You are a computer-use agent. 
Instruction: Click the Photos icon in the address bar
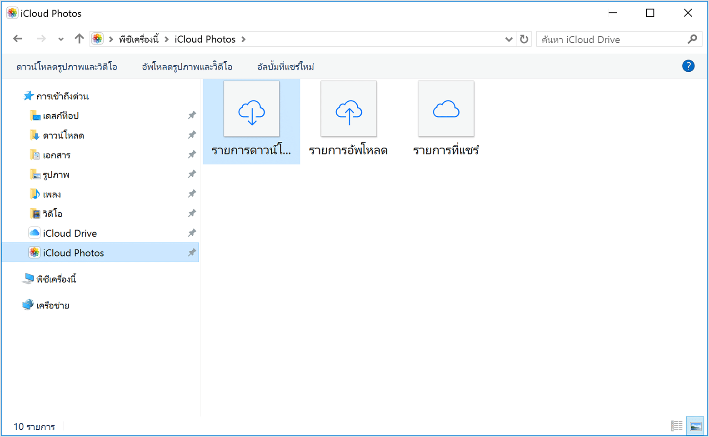(97, 39)
